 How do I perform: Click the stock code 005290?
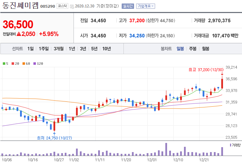[47, 6]
